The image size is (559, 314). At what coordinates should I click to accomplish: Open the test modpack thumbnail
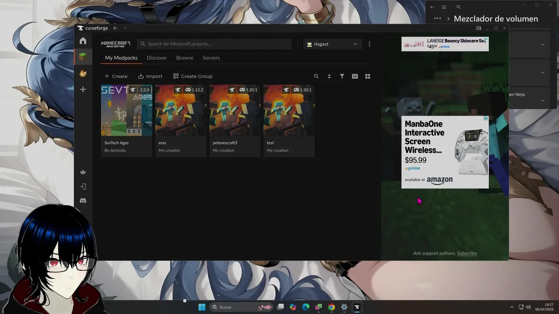[289, 110]
